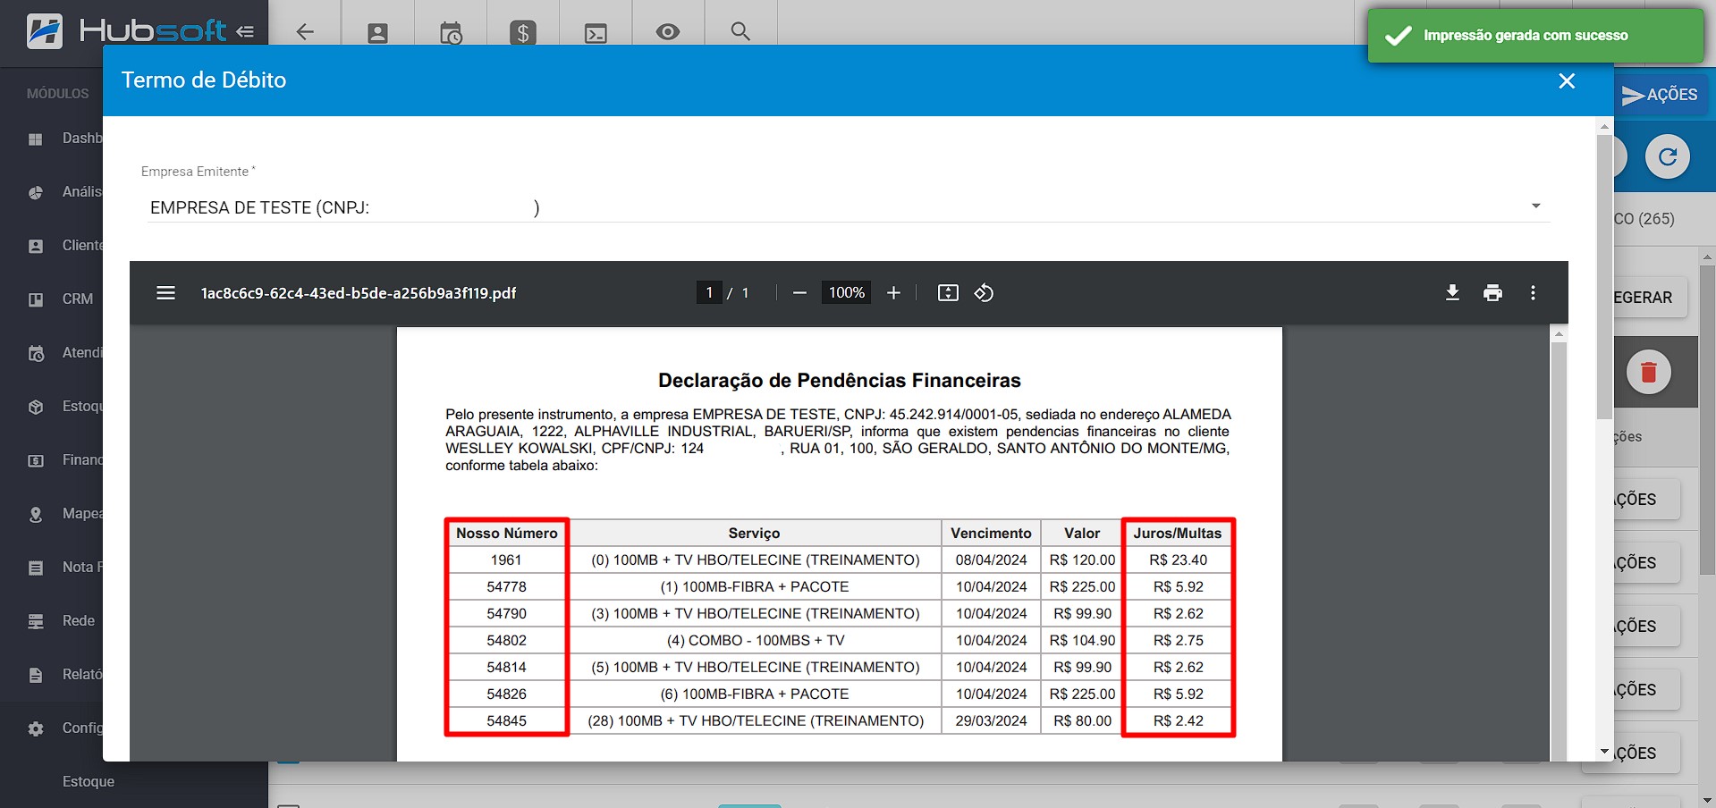Close the Termo de Débito dialog
Screen dimensions: 1716x808
point(1567,81)
